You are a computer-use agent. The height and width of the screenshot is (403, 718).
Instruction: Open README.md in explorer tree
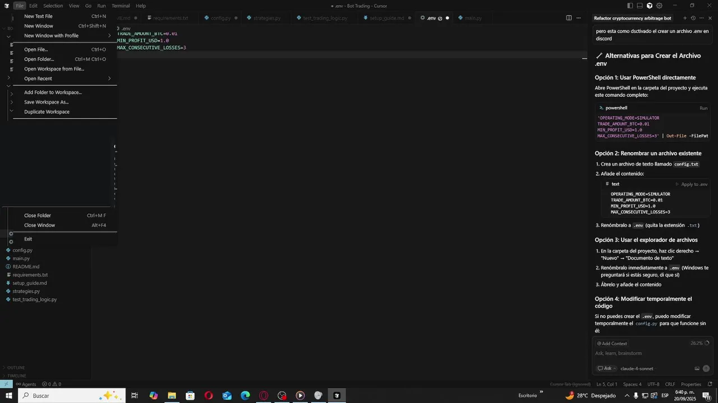tap(26, 266)
